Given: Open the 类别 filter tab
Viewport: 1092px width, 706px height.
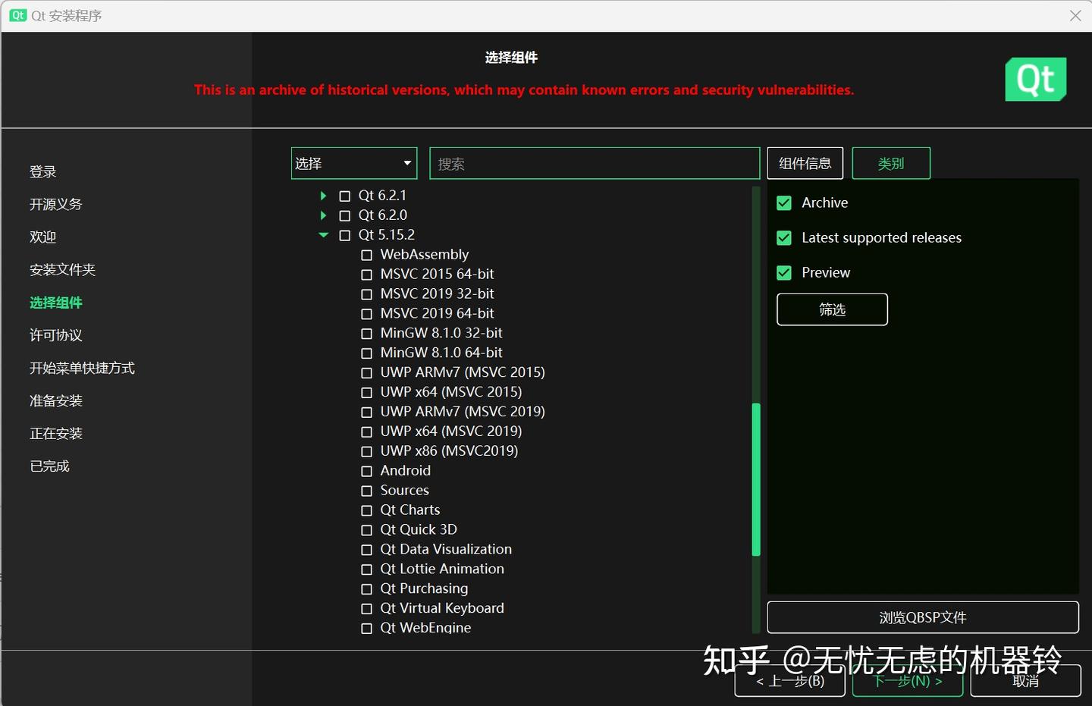Looking at the screenshot, I should [891, 162].
